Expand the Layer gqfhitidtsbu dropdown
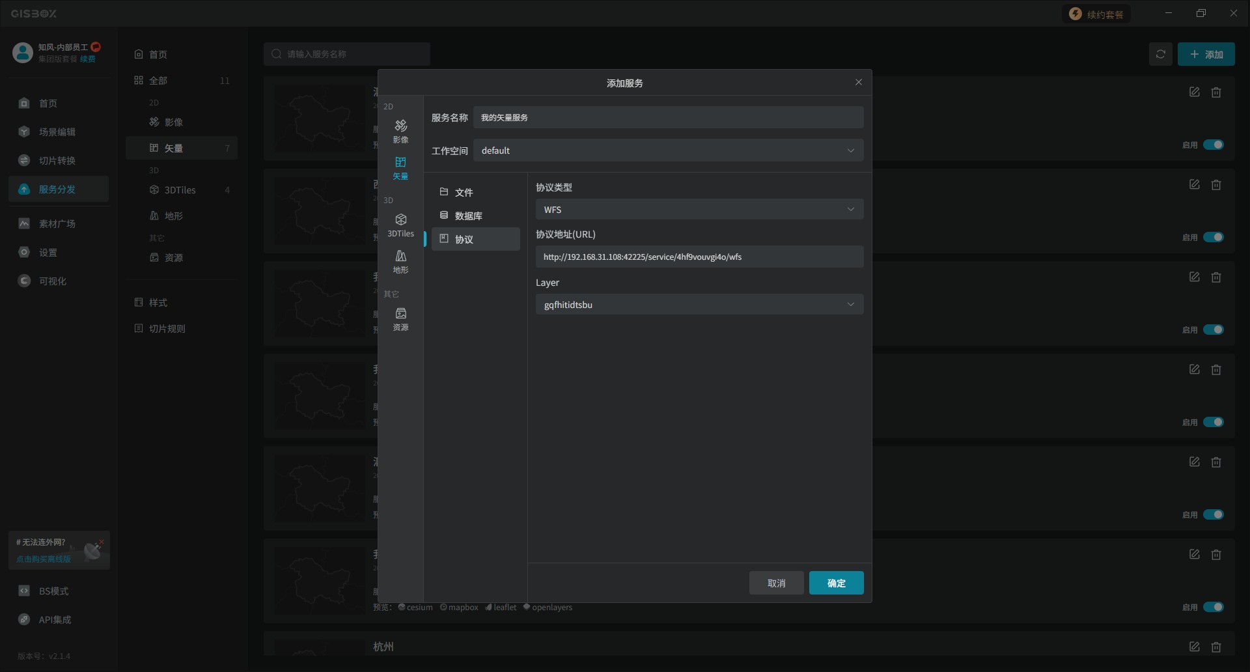The image size is (1250, 672). [x=699, y=305]
